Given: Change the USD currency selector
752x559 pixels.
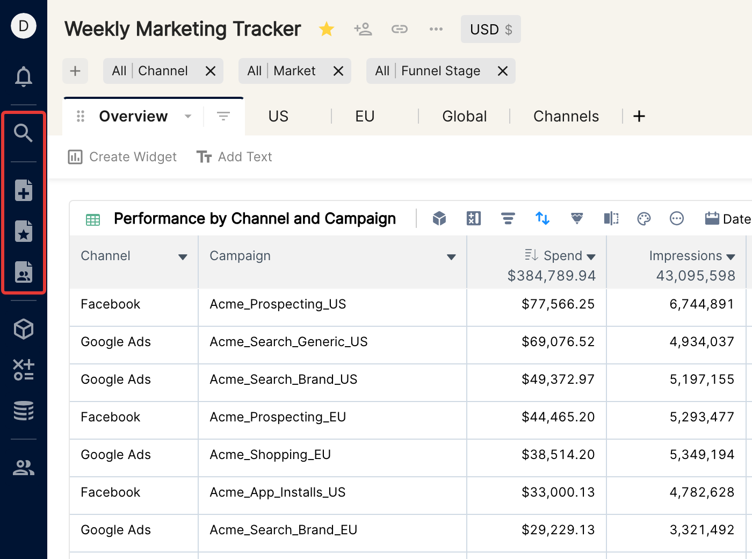Looking at the screenshot, I should coord(491,29).
